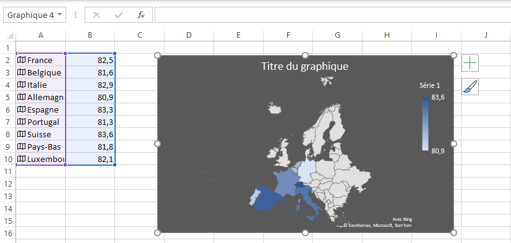The width and height of the screenshot is (511, 243).
Task: Click the formula bar resize dots handle
Action: (75, 15)
